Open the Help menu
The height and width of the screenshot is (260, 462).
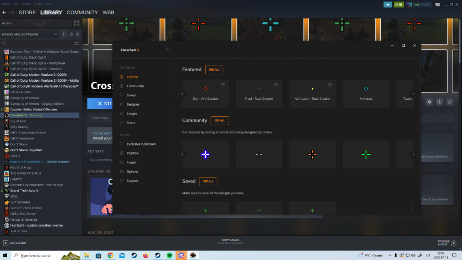pos(49,4)
